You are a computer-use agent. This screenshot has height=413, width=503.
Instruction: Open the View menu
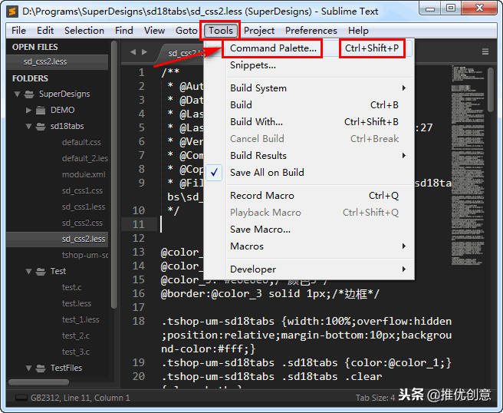pos(154,31)
